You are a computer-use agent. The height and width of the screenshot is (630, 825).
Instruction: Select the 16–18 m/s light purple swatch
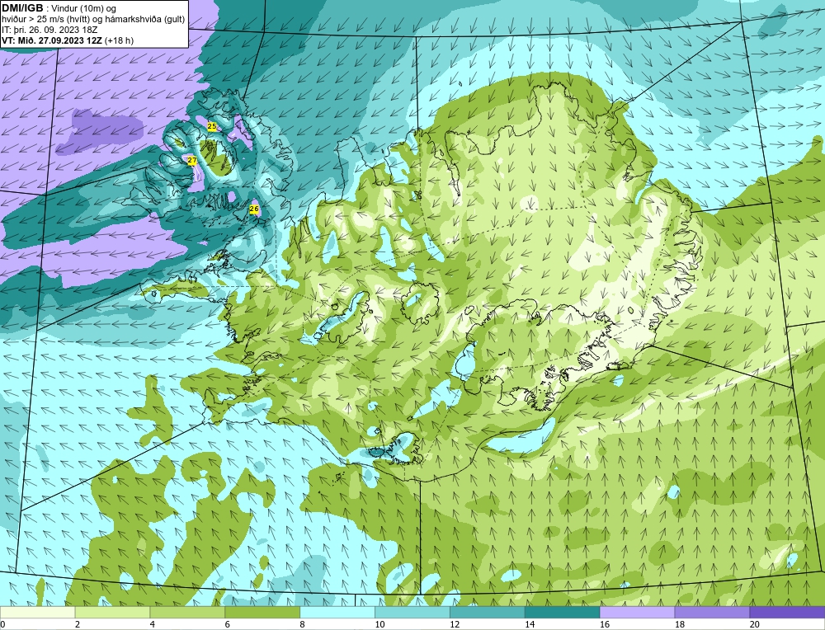point(637,612)
